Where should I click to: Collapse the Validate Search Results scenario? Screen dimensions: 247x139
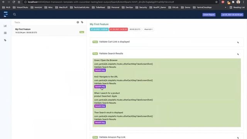click(111, 54)
